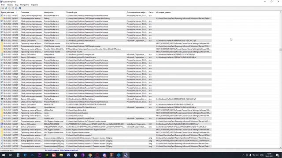Open the notification center icon
This screenshot has height=158, width=282.
[x=277, y=155]
